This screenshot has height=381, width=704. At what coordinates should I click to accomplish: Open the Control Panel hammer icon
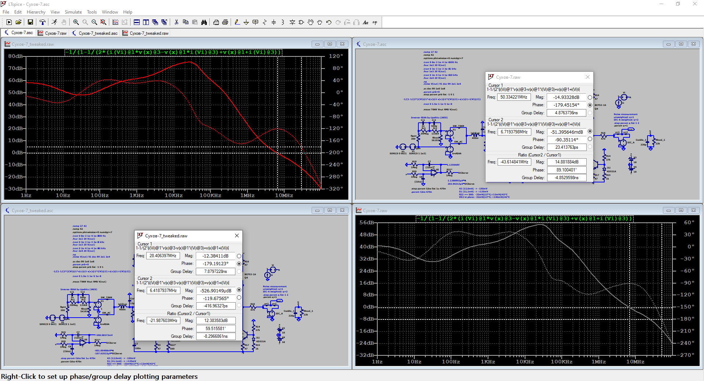(43, 22)
